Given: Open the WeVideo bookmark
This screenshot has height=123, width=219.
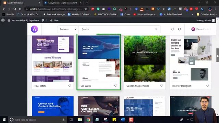Looking at the screenshot, I should pos(79,14).
